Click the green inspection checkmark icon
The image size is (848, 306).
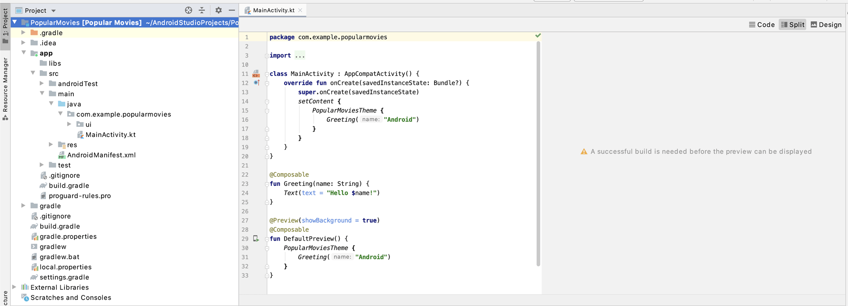(x=538, y=35)
